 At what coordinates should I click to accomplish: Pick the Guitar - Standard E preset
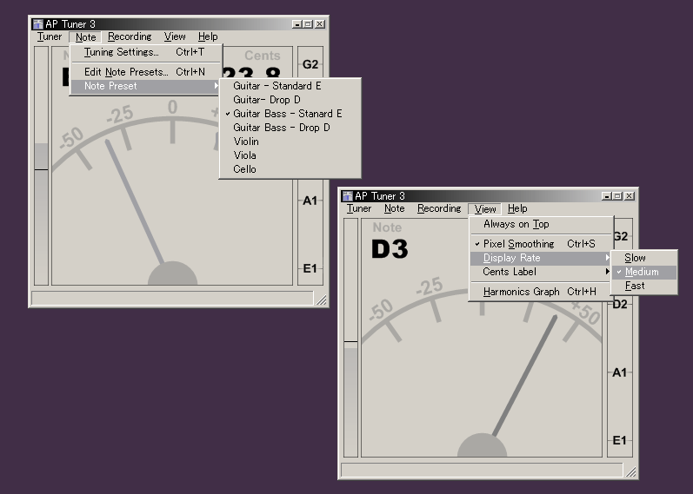[277, 86]
